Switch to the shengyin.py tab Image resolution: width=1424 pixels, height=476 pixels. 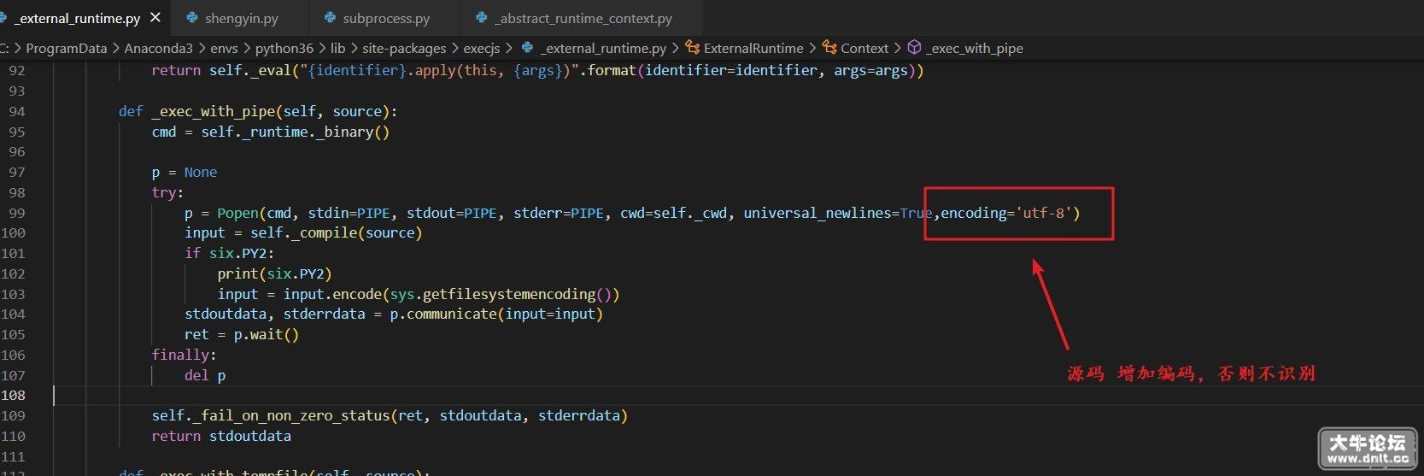click(x=243, y=18)
